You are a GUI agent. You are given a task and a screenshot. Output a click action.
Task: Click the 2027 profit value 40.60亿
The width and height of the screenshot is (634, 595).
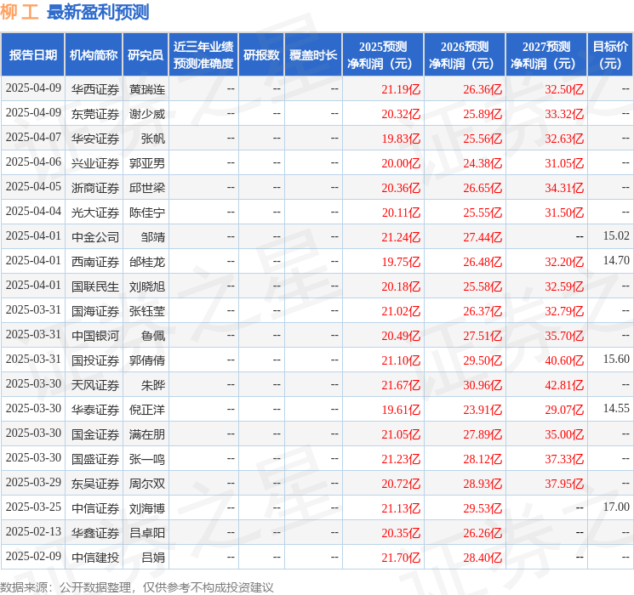[x=564, y=360]
